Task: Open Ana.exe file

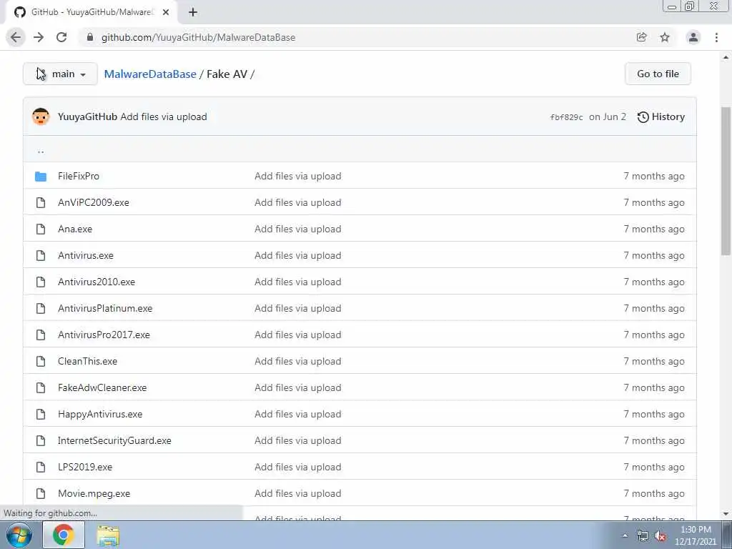Action: pos(75,229)
